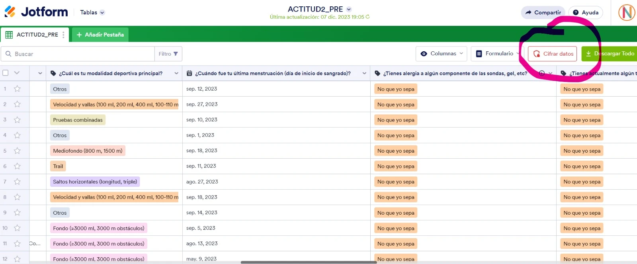
Task: Click the horizontal scrollbar at bottom
Action: [309, 262]
